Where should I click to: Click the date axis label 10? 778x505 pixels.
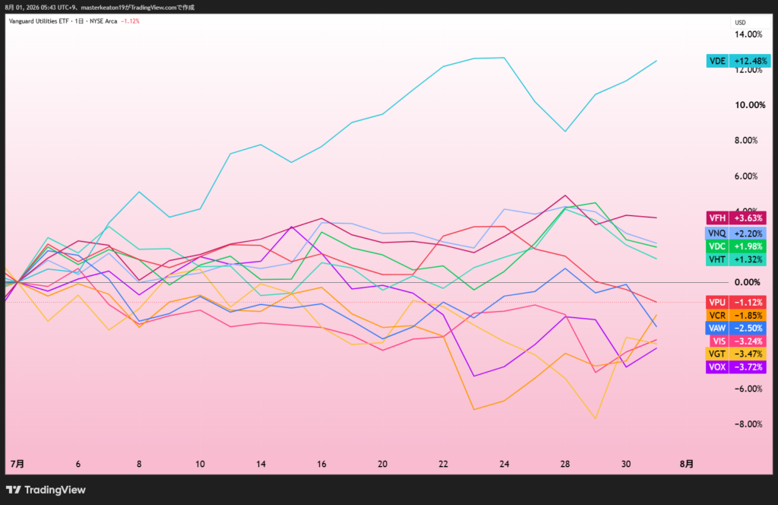click(x=200, y=464)
